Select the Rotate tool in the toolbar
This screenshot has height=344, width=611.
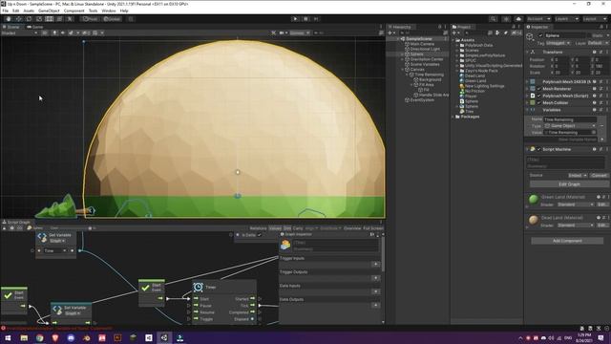(29, 19)
